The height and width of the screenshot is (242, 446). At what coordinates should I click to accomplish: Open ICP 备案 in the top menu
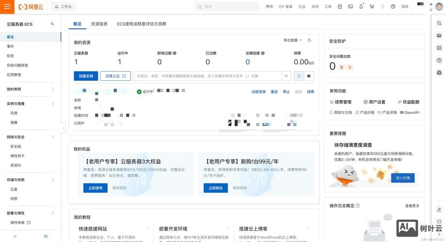[285, 6]
